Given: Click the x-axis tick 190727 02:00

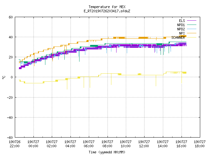Looking at the screenshot, I should pos(51,144).
